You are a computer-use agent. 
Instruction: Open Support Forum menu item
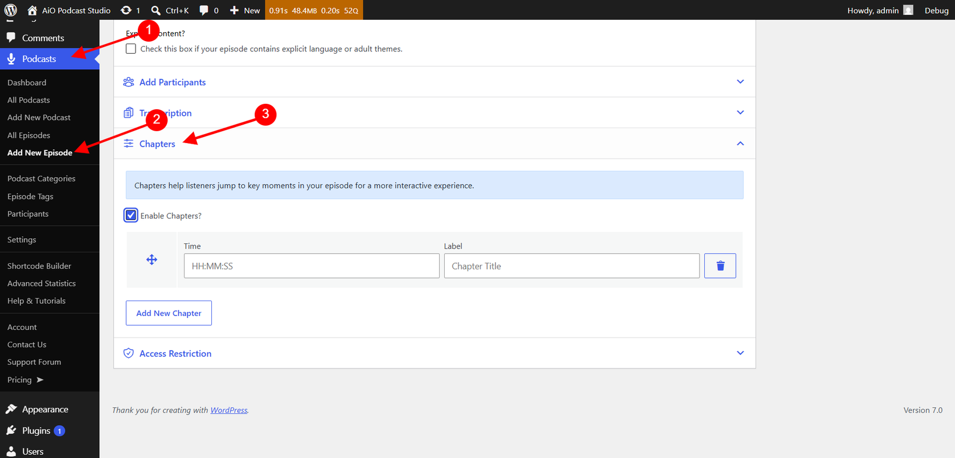click(34, 362)
